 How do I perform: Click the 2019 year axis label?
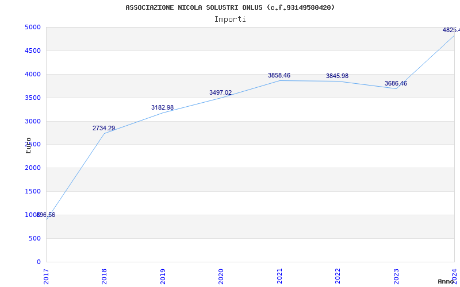163,276
